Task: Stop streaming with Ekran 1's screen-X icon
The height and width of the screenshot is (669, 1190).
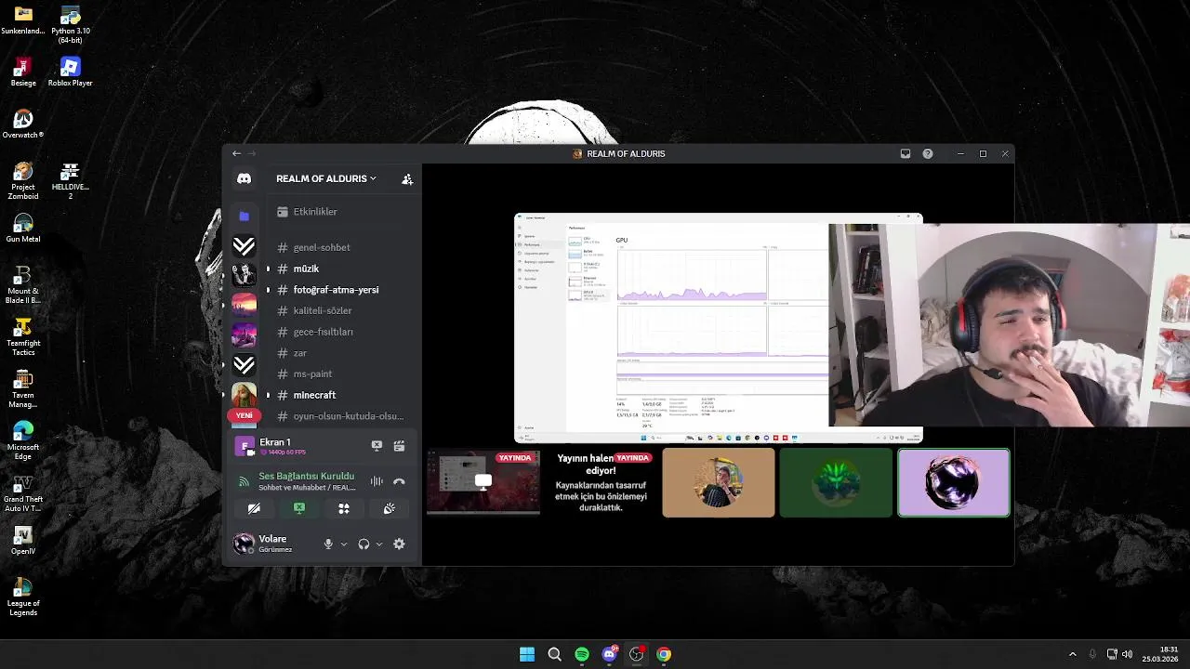Action: (377, 446)
